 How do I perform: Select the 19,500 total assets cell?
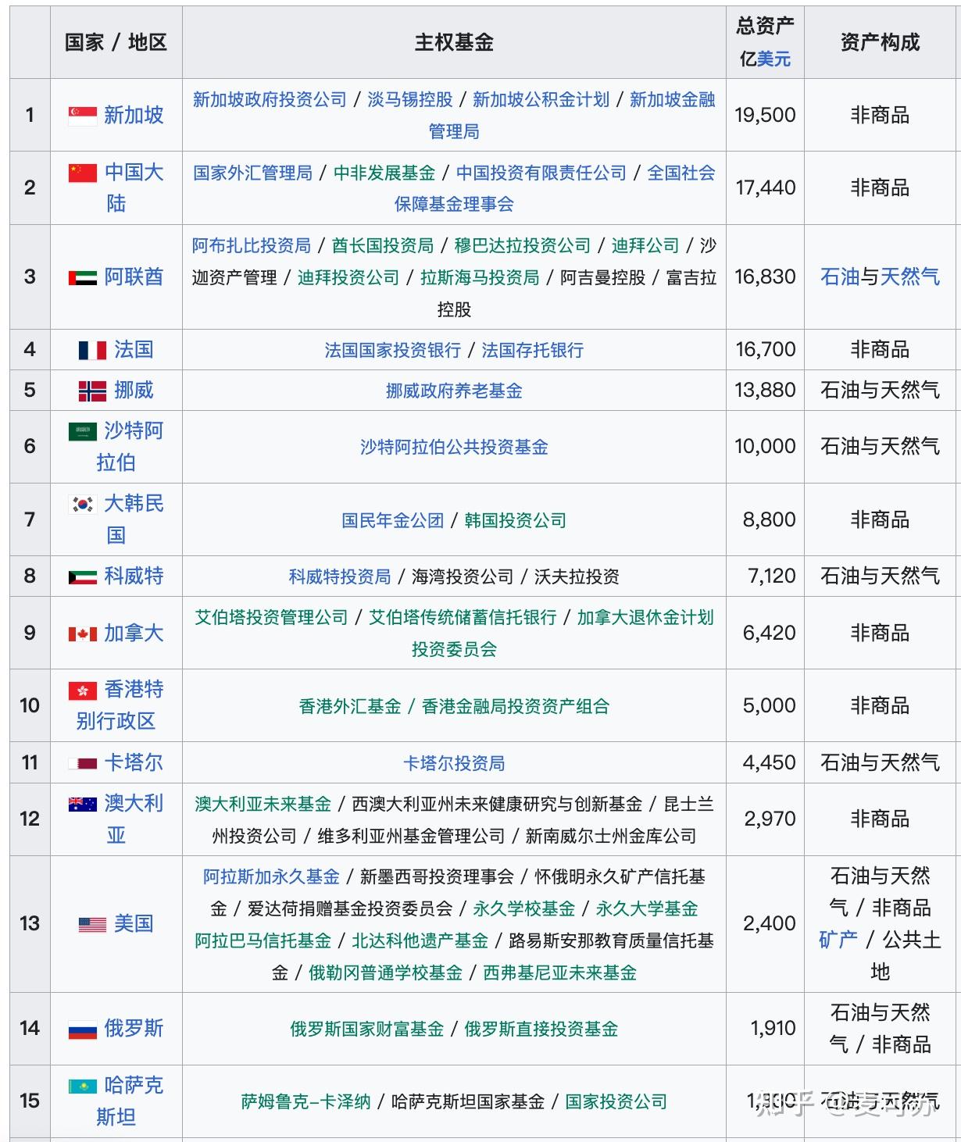(765, 116)
